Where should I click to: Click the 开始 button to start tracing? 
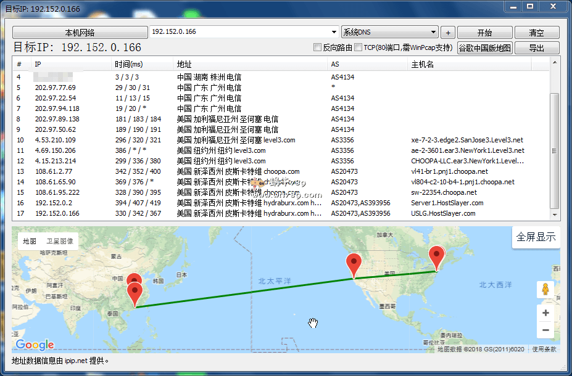point(484,33)
